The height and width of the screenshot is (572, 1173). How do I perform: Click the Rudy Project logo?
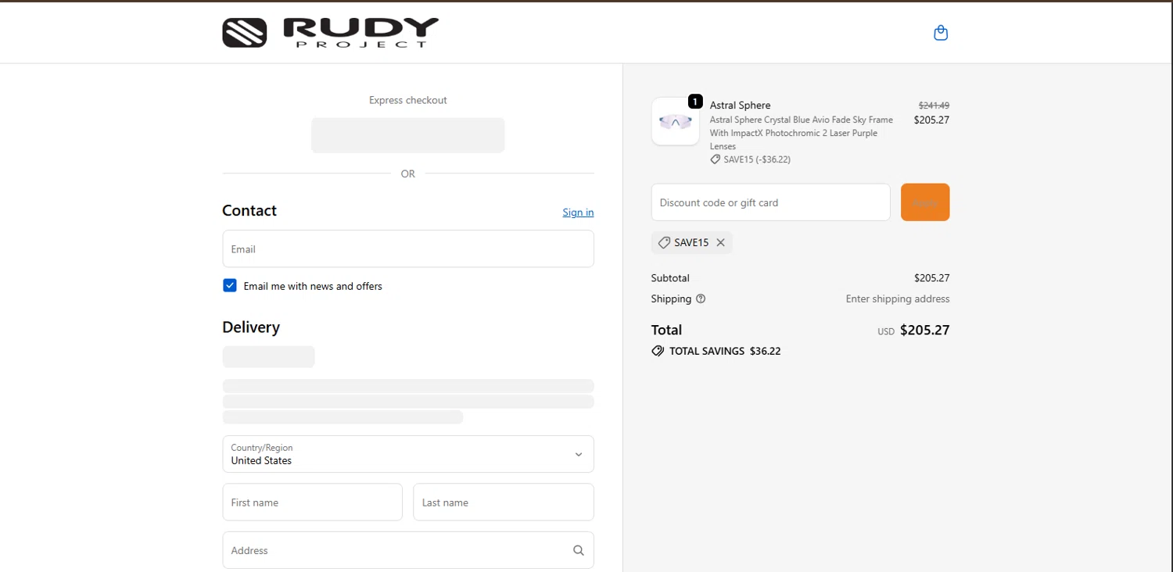330,33
